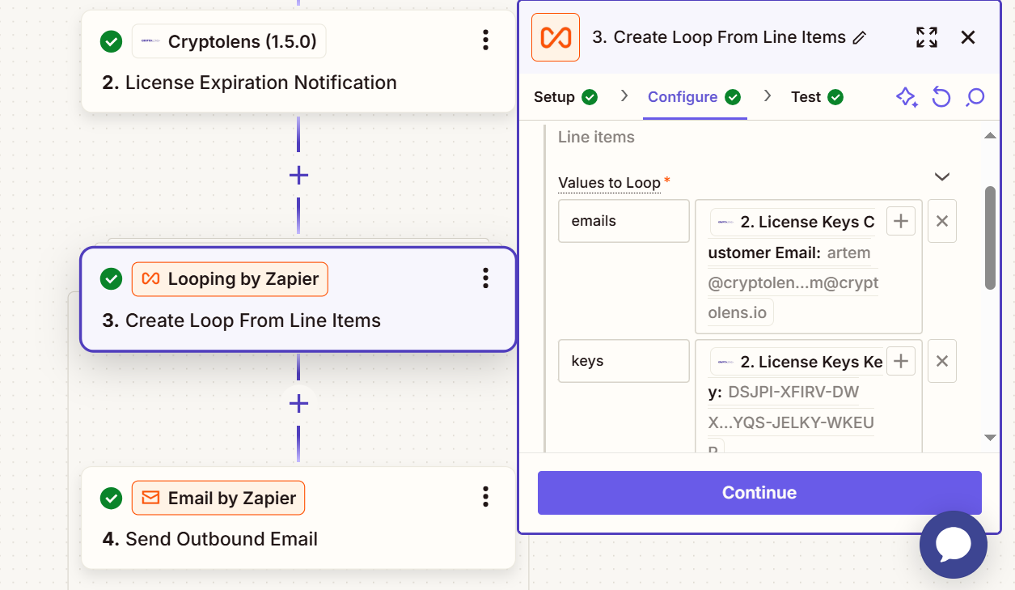Click the green checkmark on the Looping step
The width and height of the screenshot is (1015, 590).
point(111,278)
